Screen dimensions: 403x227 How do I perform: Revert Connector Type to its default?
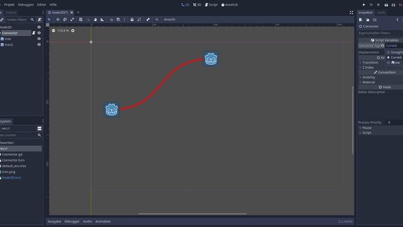point(382,45)
